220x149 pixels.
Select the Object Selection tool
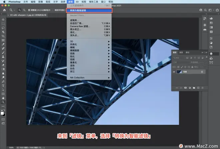point(3,32)
